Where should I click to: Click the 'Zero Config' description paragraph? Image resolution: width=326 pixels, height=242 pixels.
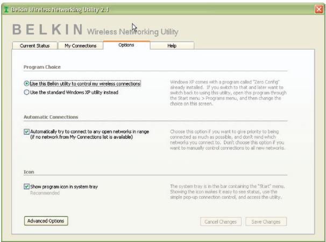click(228, 93)
